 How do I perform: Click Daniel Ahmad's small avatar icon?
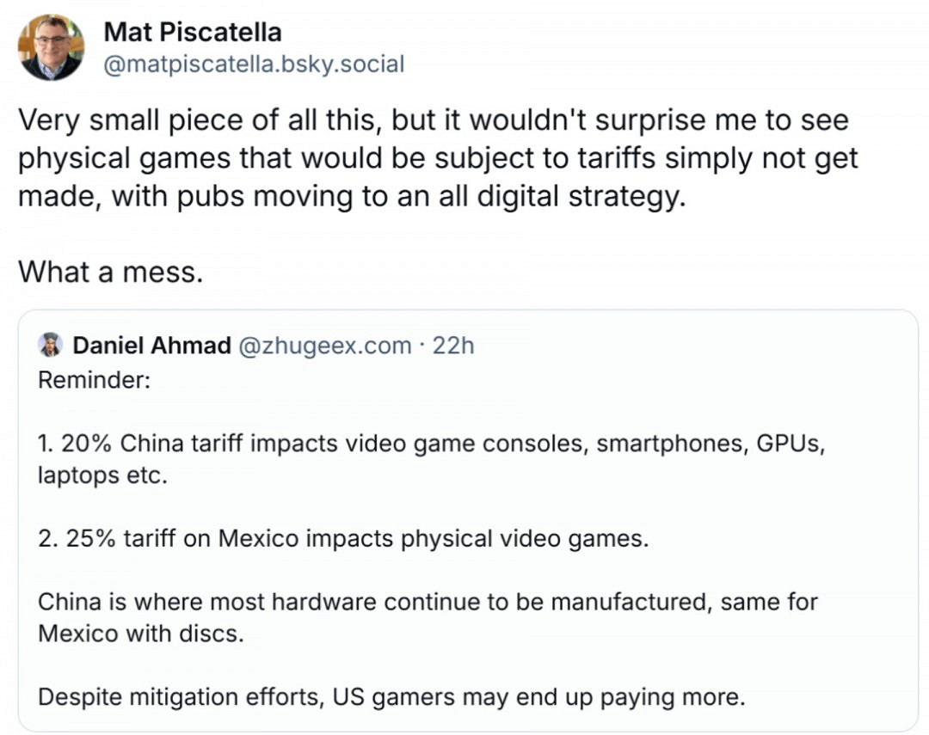point(51,346)
